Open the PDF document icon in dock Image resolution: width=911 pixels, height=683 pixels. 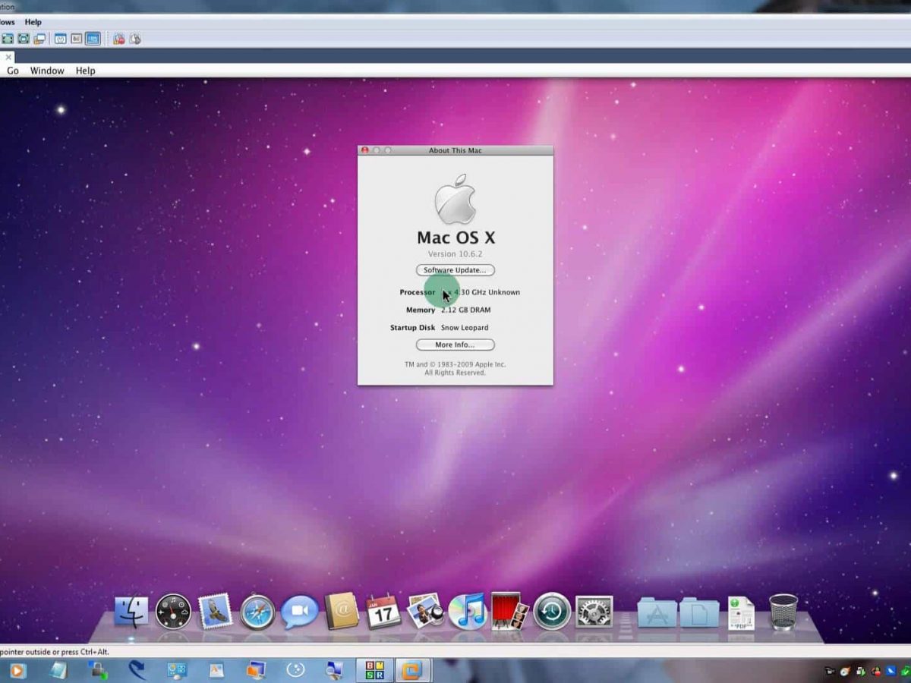click(x=742, y=612)
